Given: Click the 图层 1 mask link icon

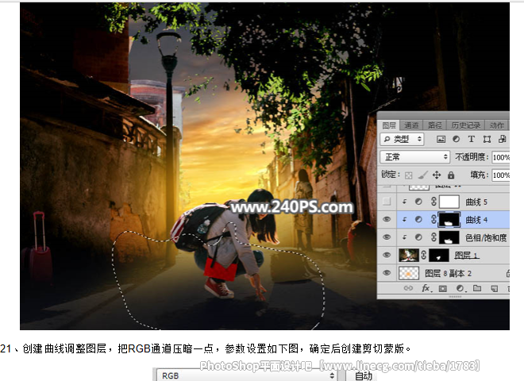Looking at the screenshot, I should click(x=423, y=255).
